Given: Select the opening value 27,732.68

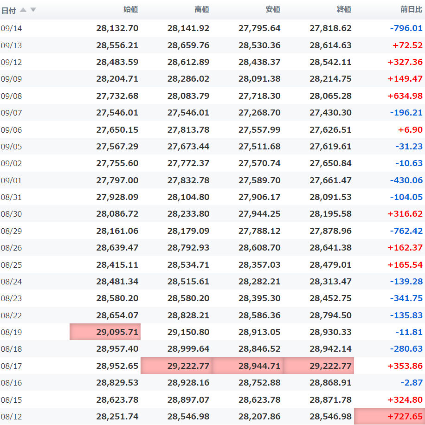Looking at the screenshot, I should tap(117, 96).
